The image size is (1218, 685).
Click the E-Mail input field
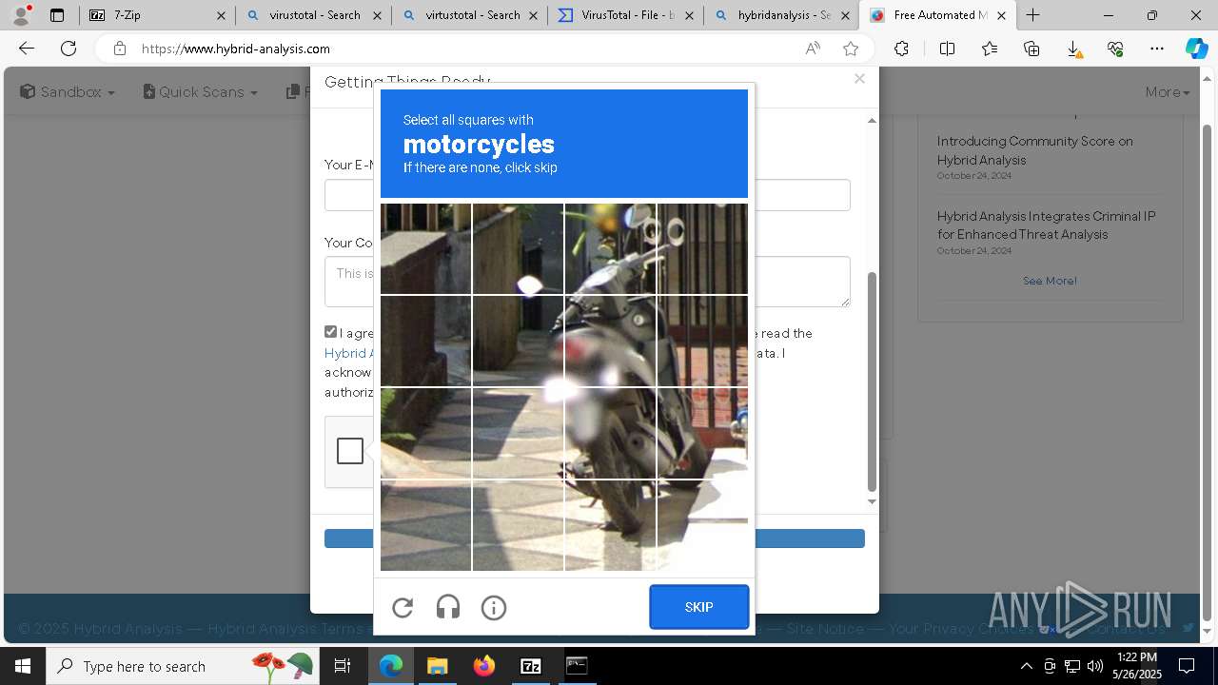coord(587,195)
